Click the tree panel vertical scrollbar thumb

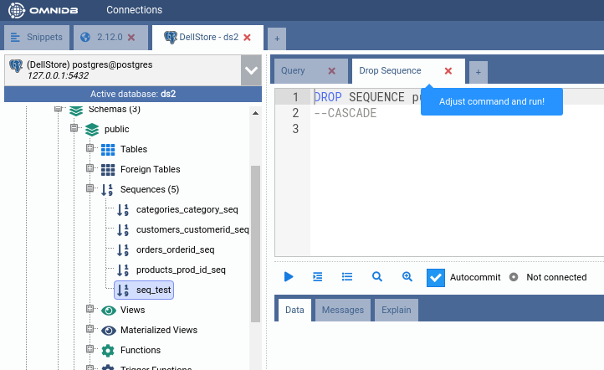[255, 244]
